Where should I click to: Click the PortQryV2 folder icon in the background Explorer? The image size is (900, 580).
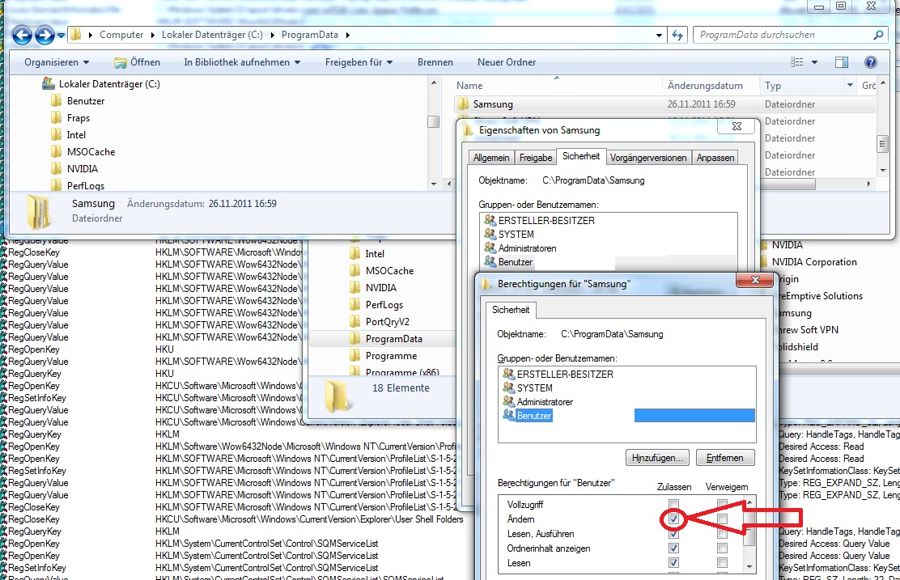[x=355, y=321]
